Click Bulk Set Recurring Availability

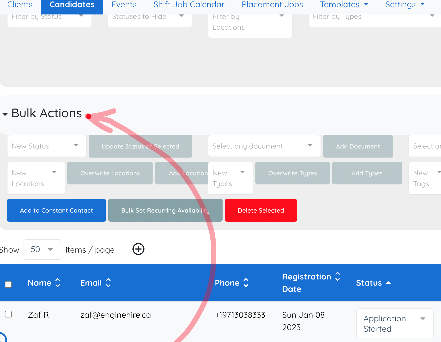click(165, 210)
